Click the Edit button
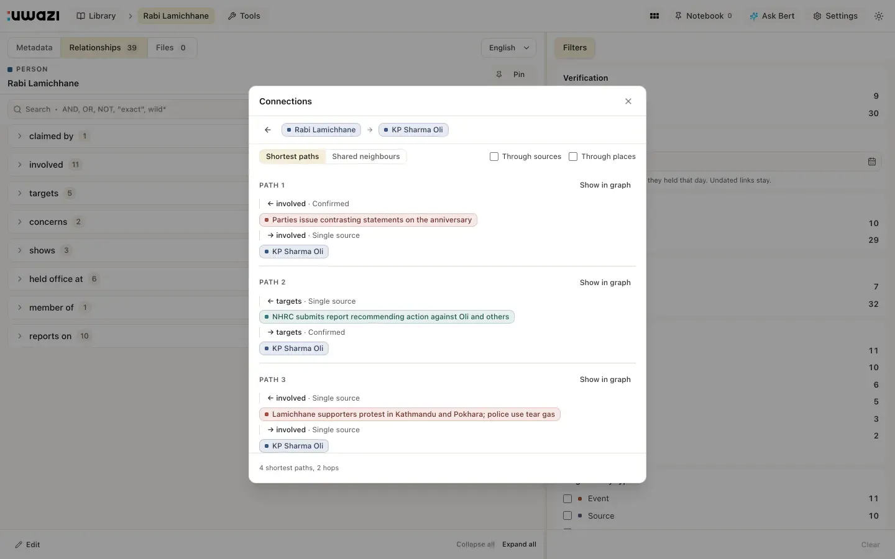 (27, 545)
